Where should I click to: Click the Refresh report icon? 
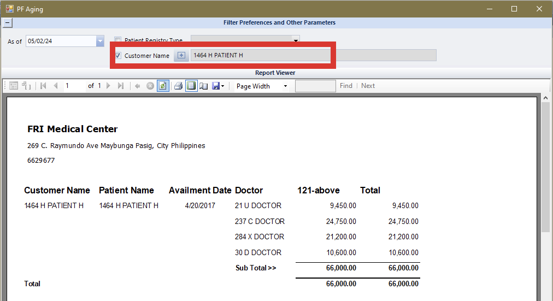click(x=163, y=86)
